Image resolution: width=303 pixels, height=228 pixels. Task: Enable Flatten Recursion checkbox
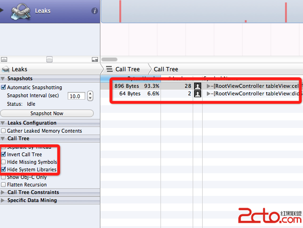(x=3, y=185)
